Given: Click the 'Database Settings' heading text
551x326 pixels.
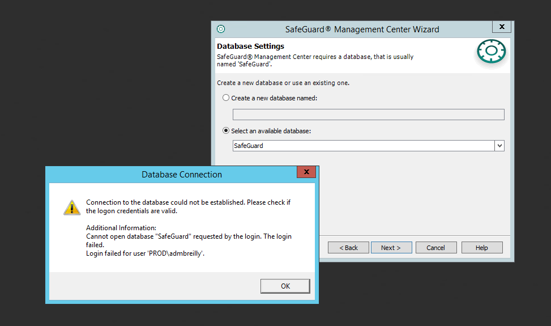Looking at the screenshot, I should (x=250, y=46).
